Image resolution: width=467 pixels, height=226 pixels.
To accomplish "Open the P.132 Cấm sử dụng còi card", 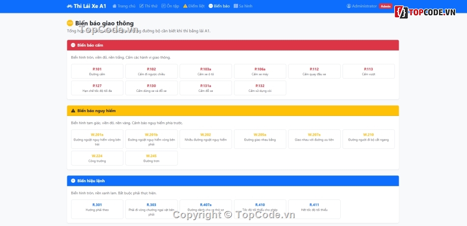I will click(260, 88).
